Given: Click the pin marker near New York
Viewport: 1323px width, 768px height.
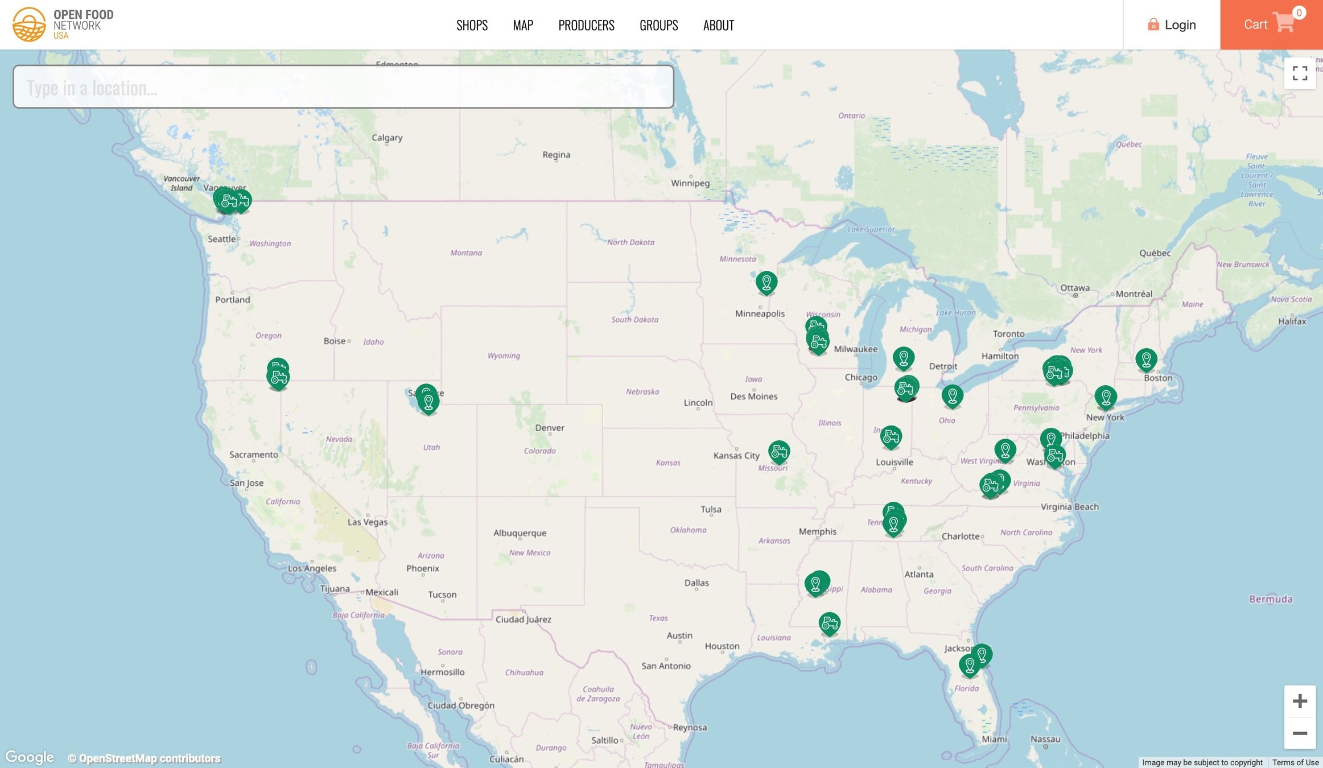Looking at the screenshot, I should (1106, 397).
